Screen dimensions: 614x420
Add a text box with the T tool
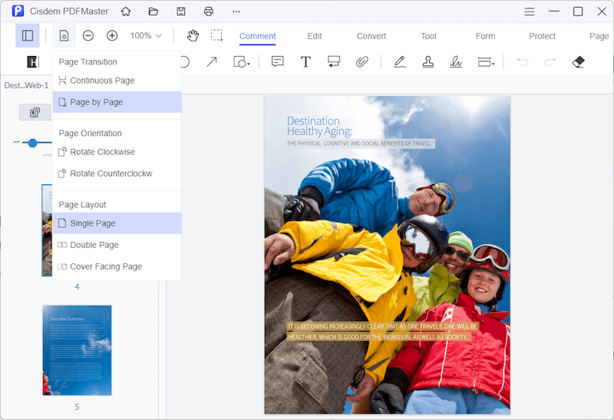coord(305,61)
